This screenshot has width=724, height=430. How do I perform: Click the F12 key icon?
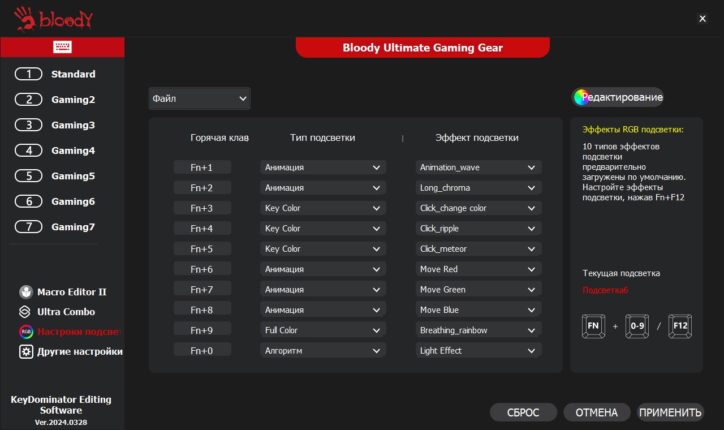point(680,326)
